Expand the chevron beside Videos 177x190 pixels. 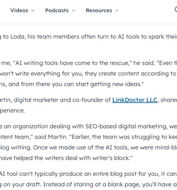pyautogui.click(x=33, y=10)
